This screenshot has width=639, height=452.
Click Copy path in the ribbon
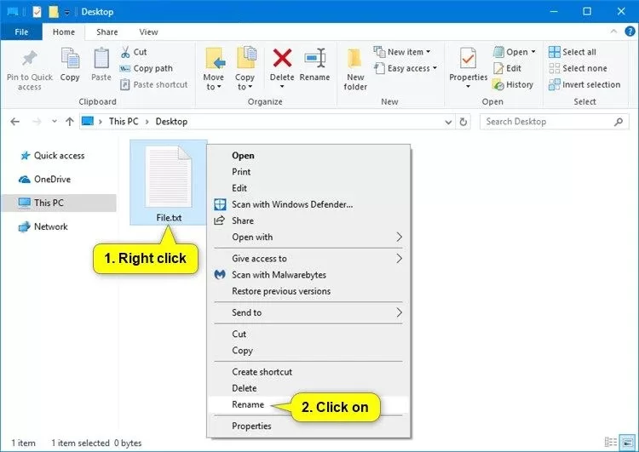[x=147, y=68]
